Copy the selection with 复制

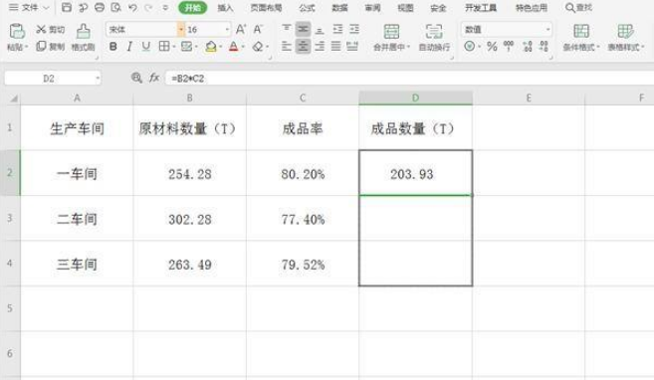tap(51, 46)
